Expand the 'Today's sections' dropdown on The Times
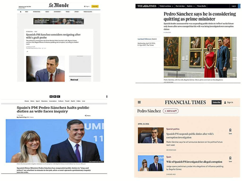 [x=166, y=6]
